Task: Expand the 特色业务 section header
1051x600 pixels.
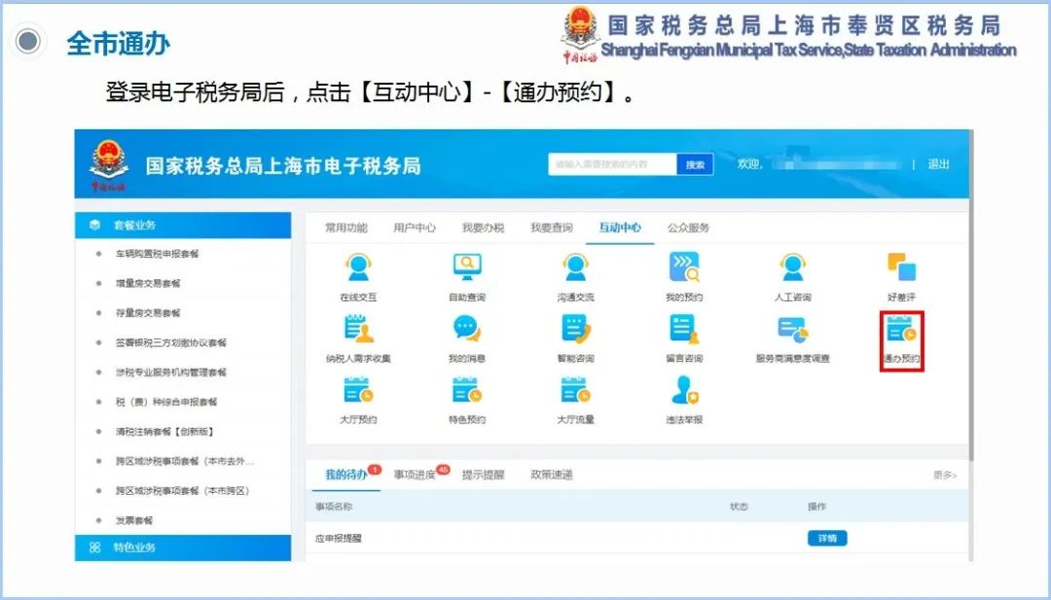Action: point(182,547)
